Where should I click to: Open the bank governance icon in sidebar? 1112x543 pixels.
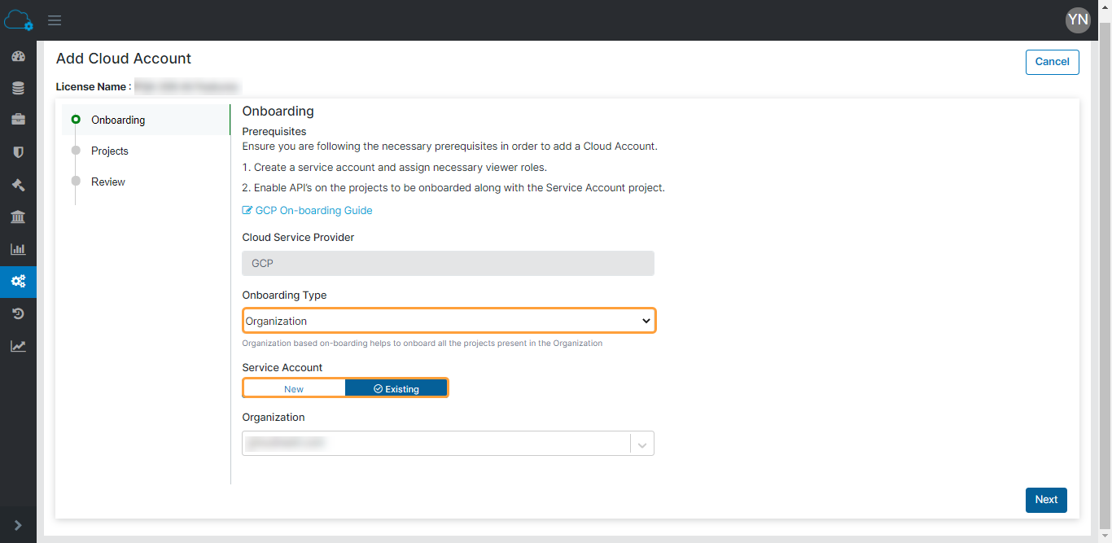click(x=18, y=217)
